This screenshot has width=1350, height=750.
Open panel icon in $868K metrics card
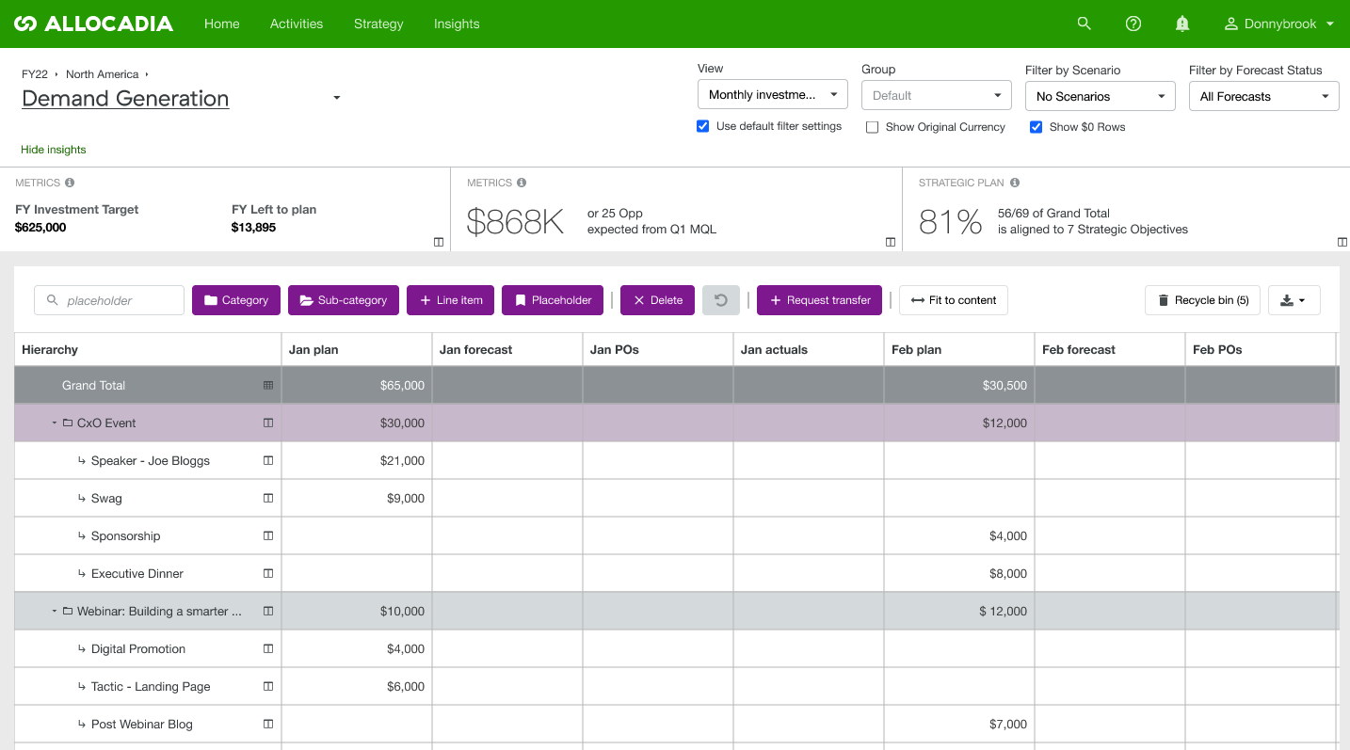coord(891,242)
